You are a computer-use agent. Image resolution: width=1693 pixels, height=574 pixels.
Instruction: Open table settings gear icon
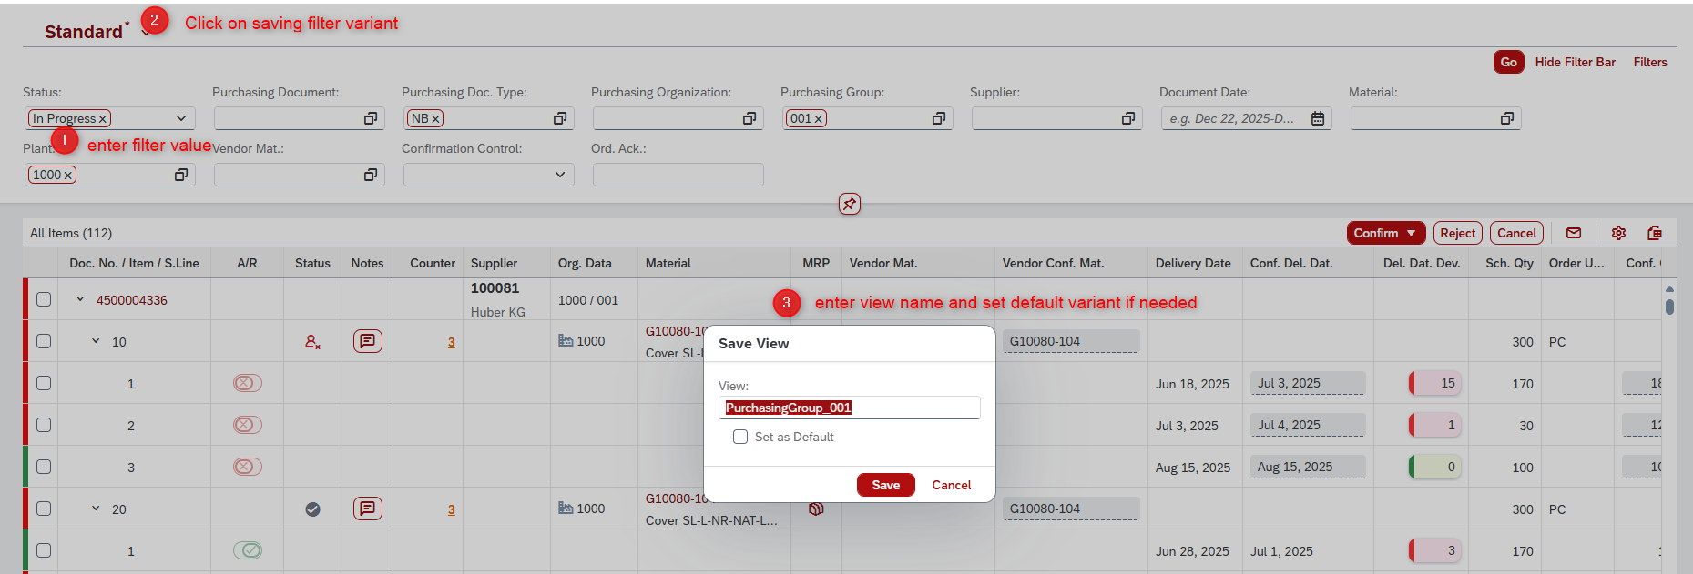click(x=1618, y=233)
